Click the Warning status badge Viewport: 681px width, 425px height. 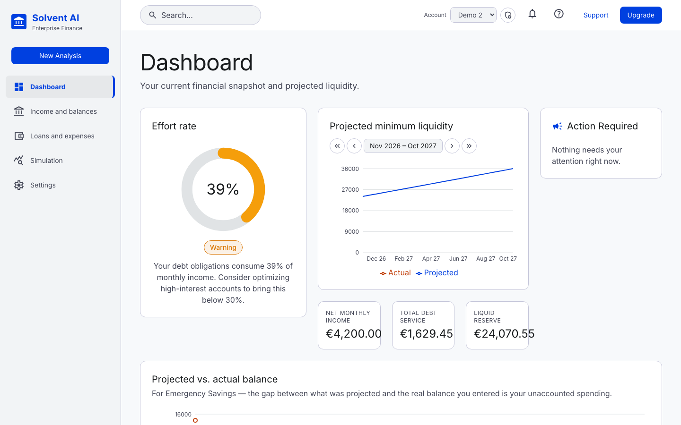tap(223, 247)
